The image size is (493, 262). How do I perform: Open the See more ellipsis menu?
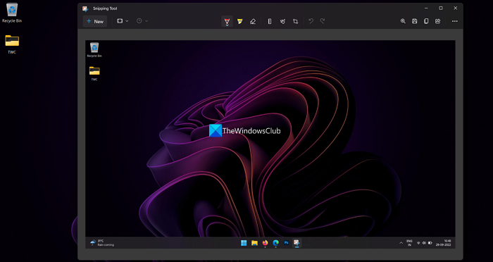click(455, 21)
